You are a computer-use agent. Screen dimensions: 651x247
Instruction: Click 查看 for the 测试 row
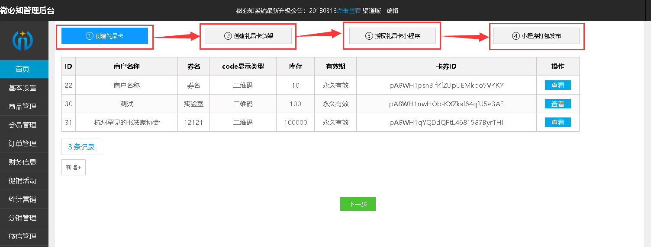558,104
